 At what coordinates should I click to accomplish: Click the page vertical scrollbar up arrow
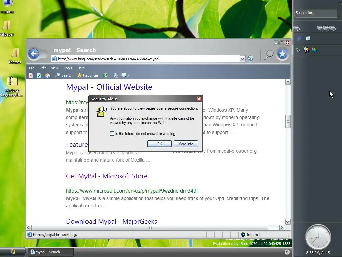click(x=288, y=82)
